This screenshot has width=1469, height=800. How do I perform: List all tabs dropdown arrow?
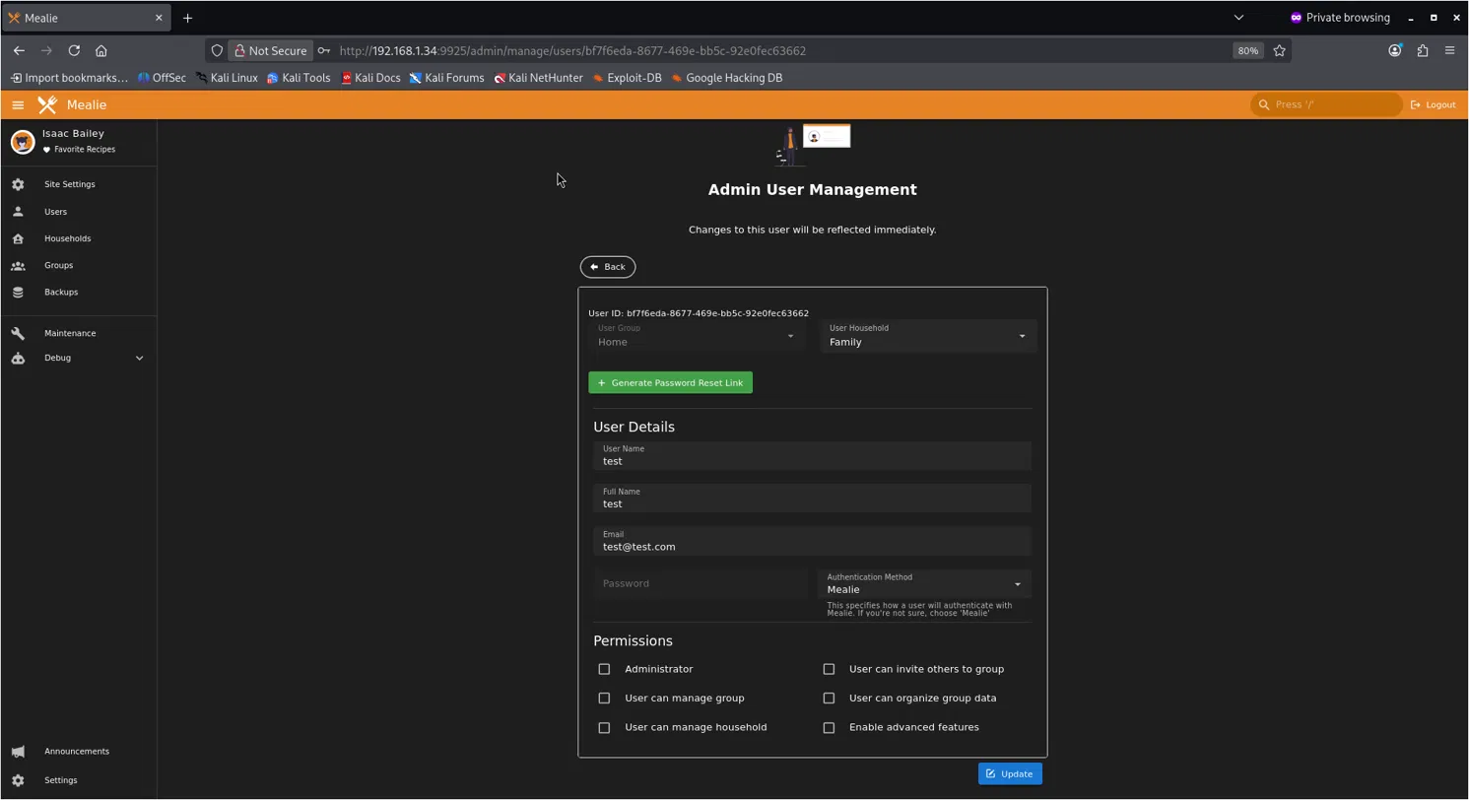pos(1238,18)
